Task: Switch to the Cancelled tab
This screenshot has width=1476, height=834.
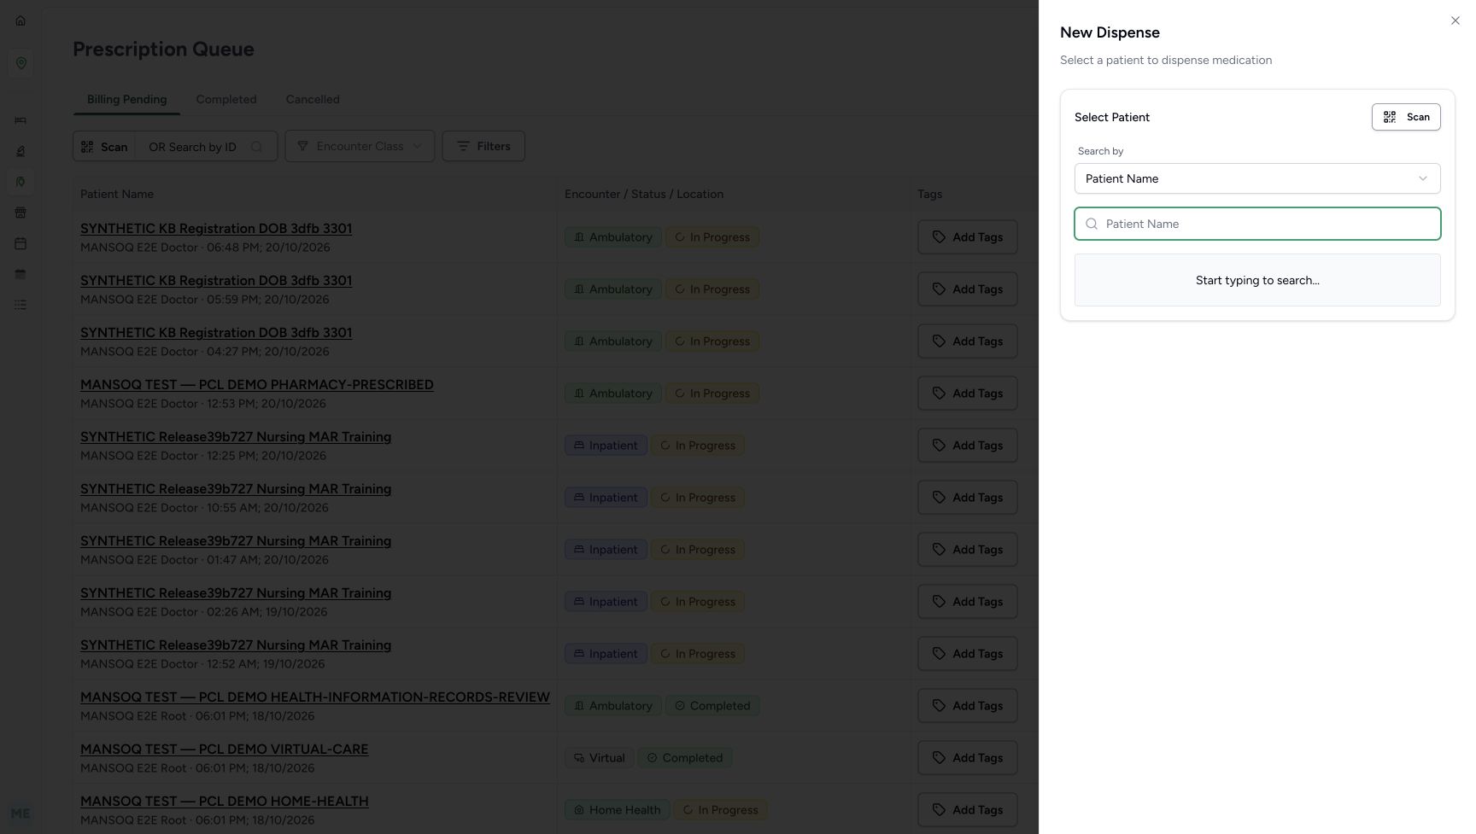Action: [x=313, y=99]
